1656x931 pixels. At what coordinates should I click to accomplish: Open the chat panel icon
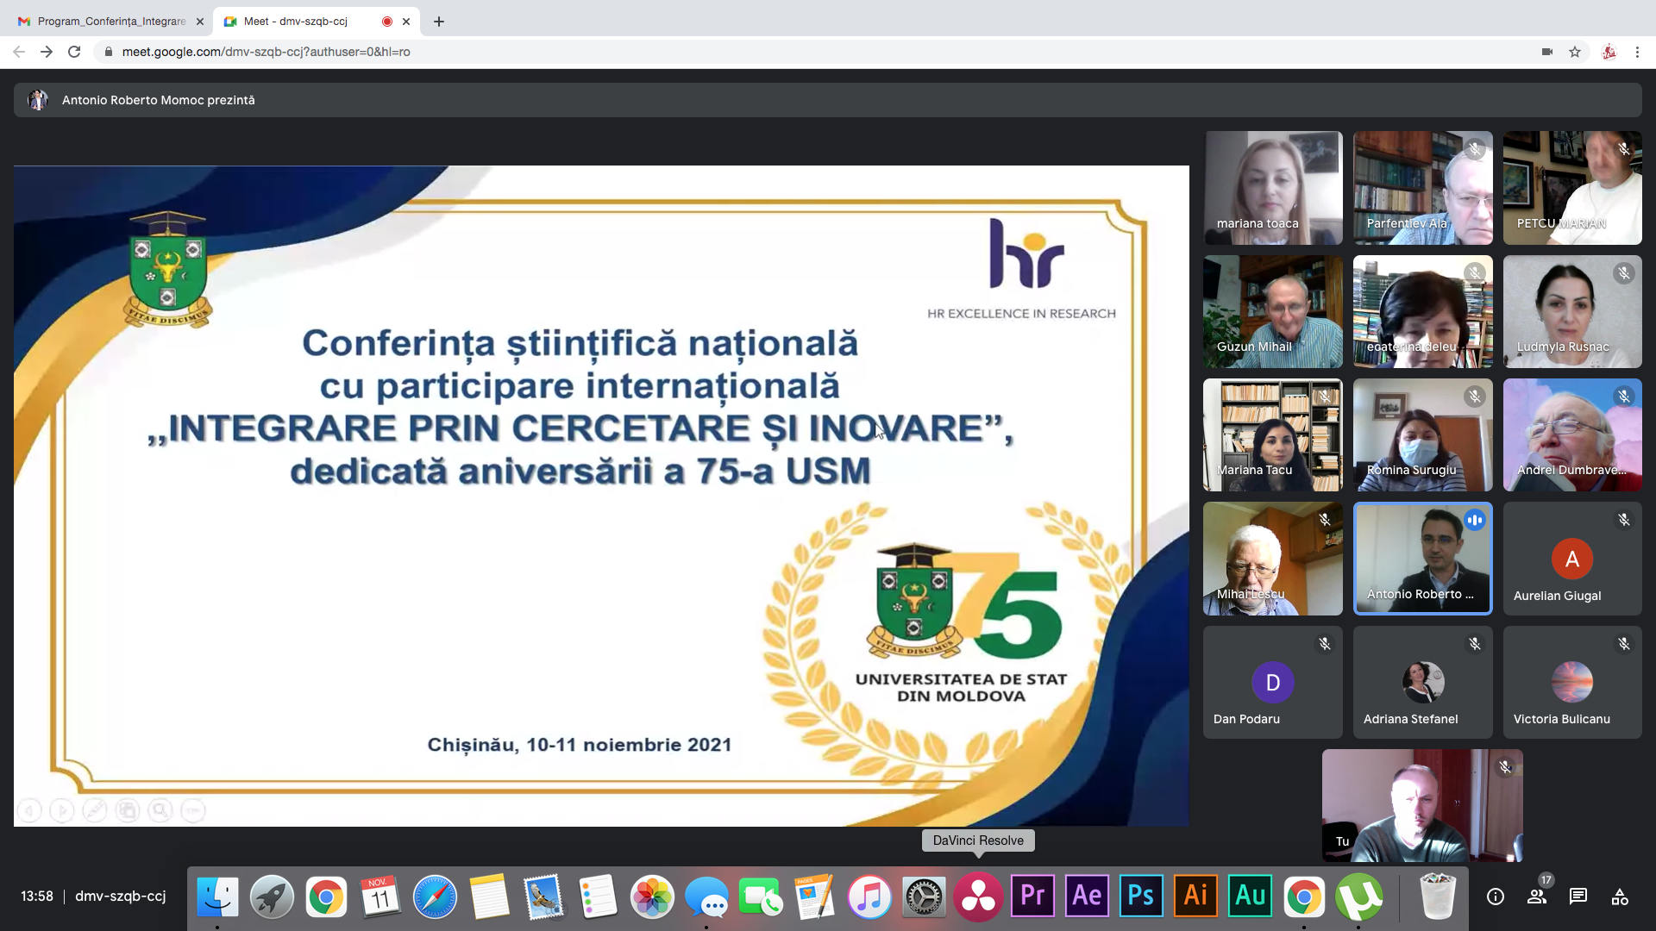(x=1578, y=897)
